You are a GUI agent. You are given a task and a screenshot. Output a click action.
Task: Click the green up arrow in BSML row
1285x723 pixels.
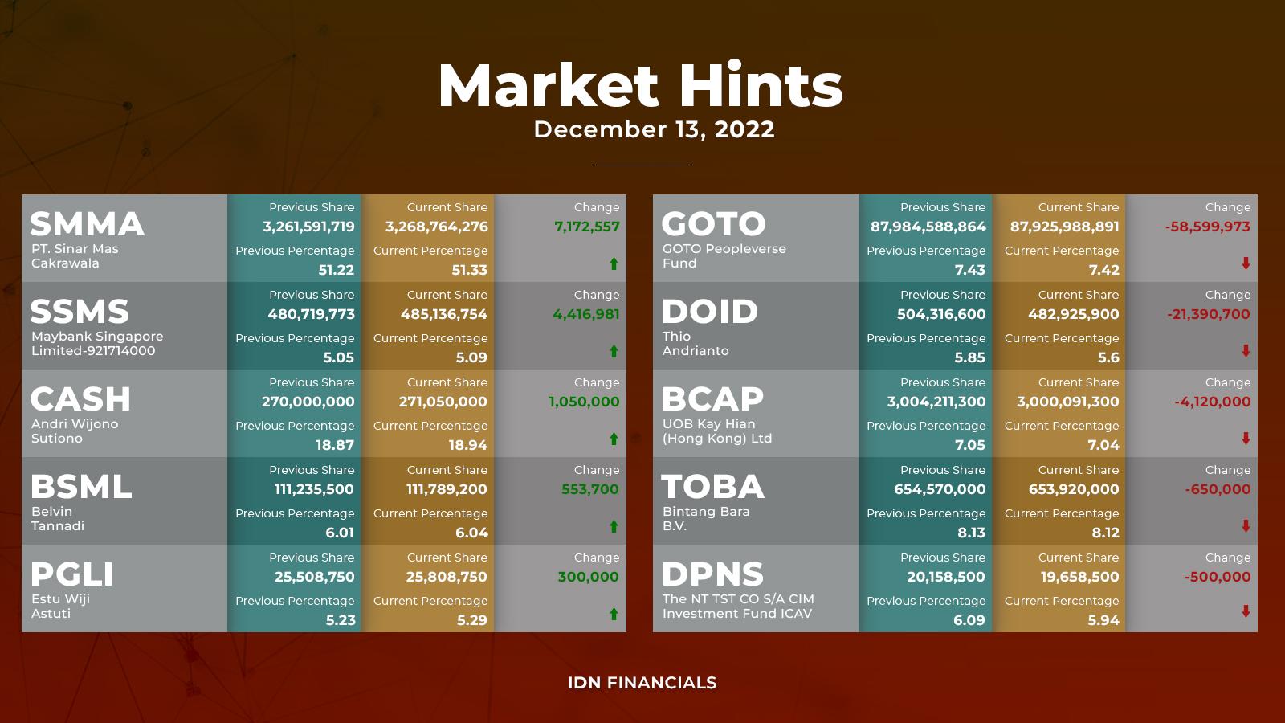[614, 526]
